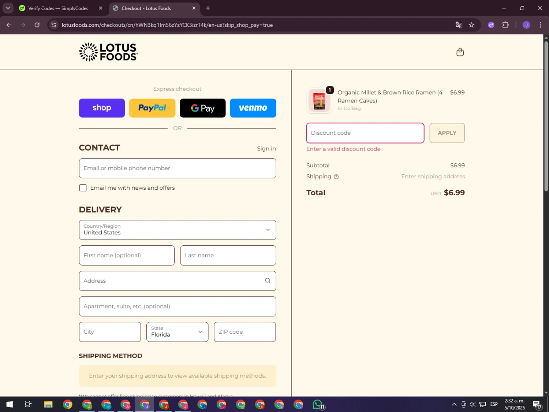This screenshot has width=549, height=412.
Task: Click the ZIP code field
Action: click(245, 332)
